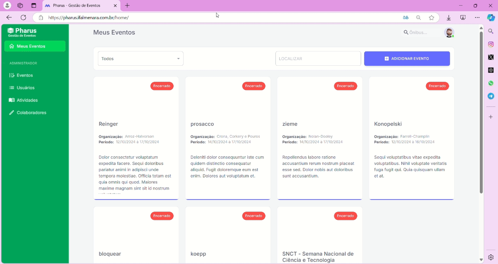
Task: Open the browser Settings and more menu
Action: point(477,18)
